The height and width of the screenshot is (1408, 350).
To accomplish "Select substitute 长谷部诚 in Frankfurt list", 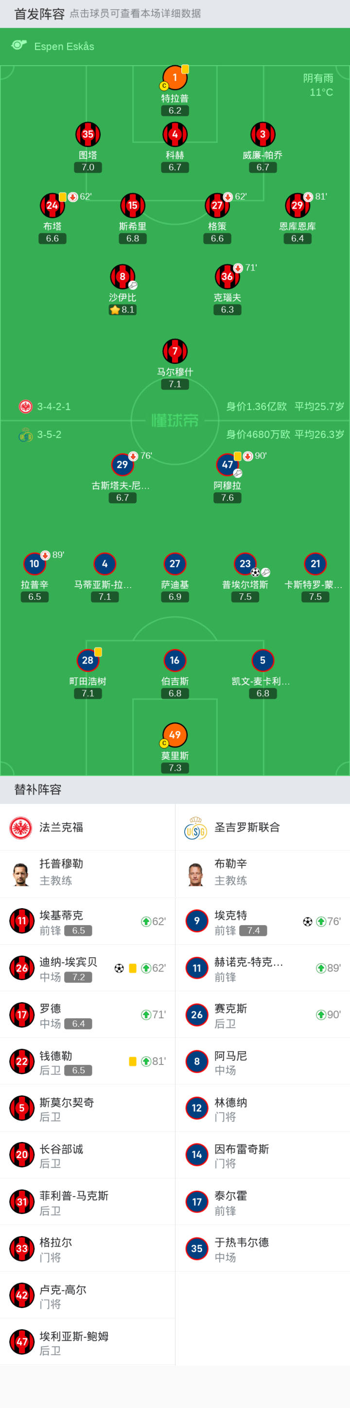I will pos(61,1148).
